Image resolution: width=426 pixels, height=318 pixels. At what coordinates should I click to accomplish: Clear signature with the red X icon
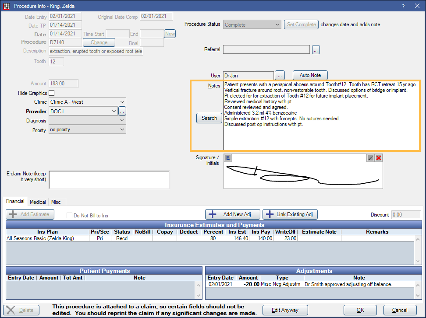(379, 158)
